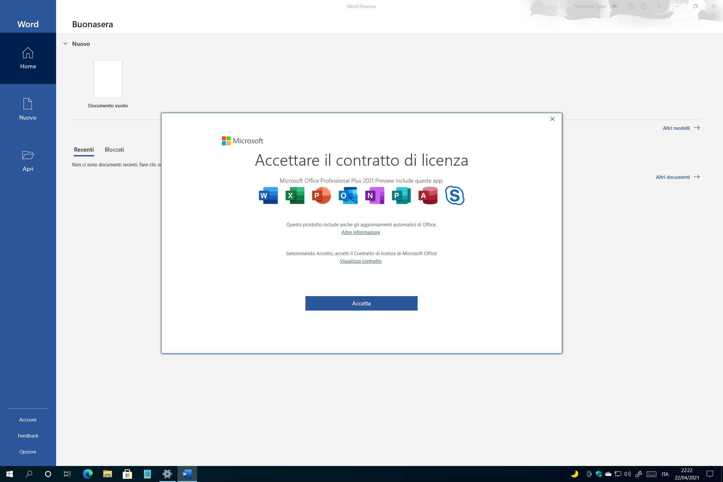Switch to the Recenti tab
Viewport: 723px width, 482px height.
[x=84, y=150]
